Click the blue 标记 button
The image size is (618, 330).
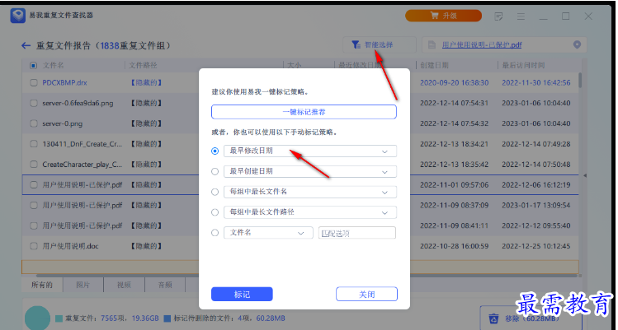pos(242,295)
